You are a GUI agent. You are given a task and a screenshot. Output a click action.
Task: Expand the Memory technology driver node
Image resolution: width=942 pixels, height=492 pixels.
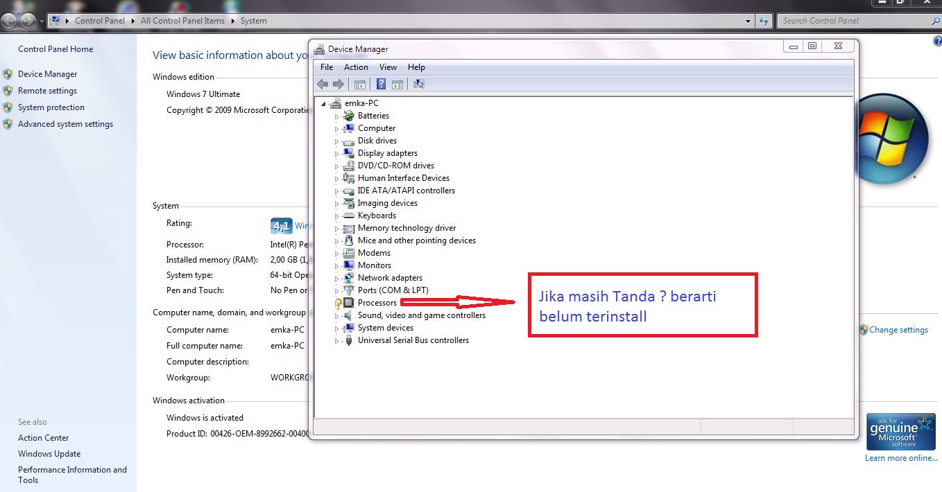click(337, 229)
